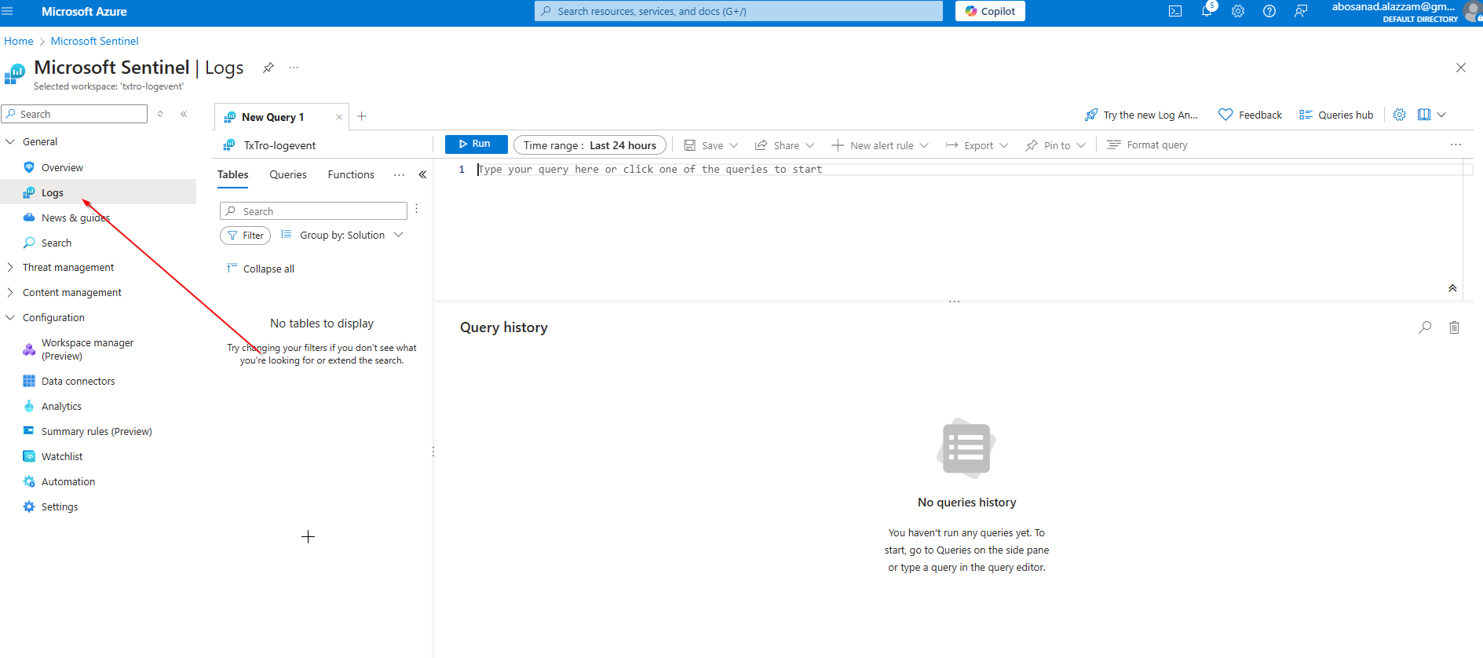Pin the Sentinel Logs page
1483x658 pixels.
point(268,68)
